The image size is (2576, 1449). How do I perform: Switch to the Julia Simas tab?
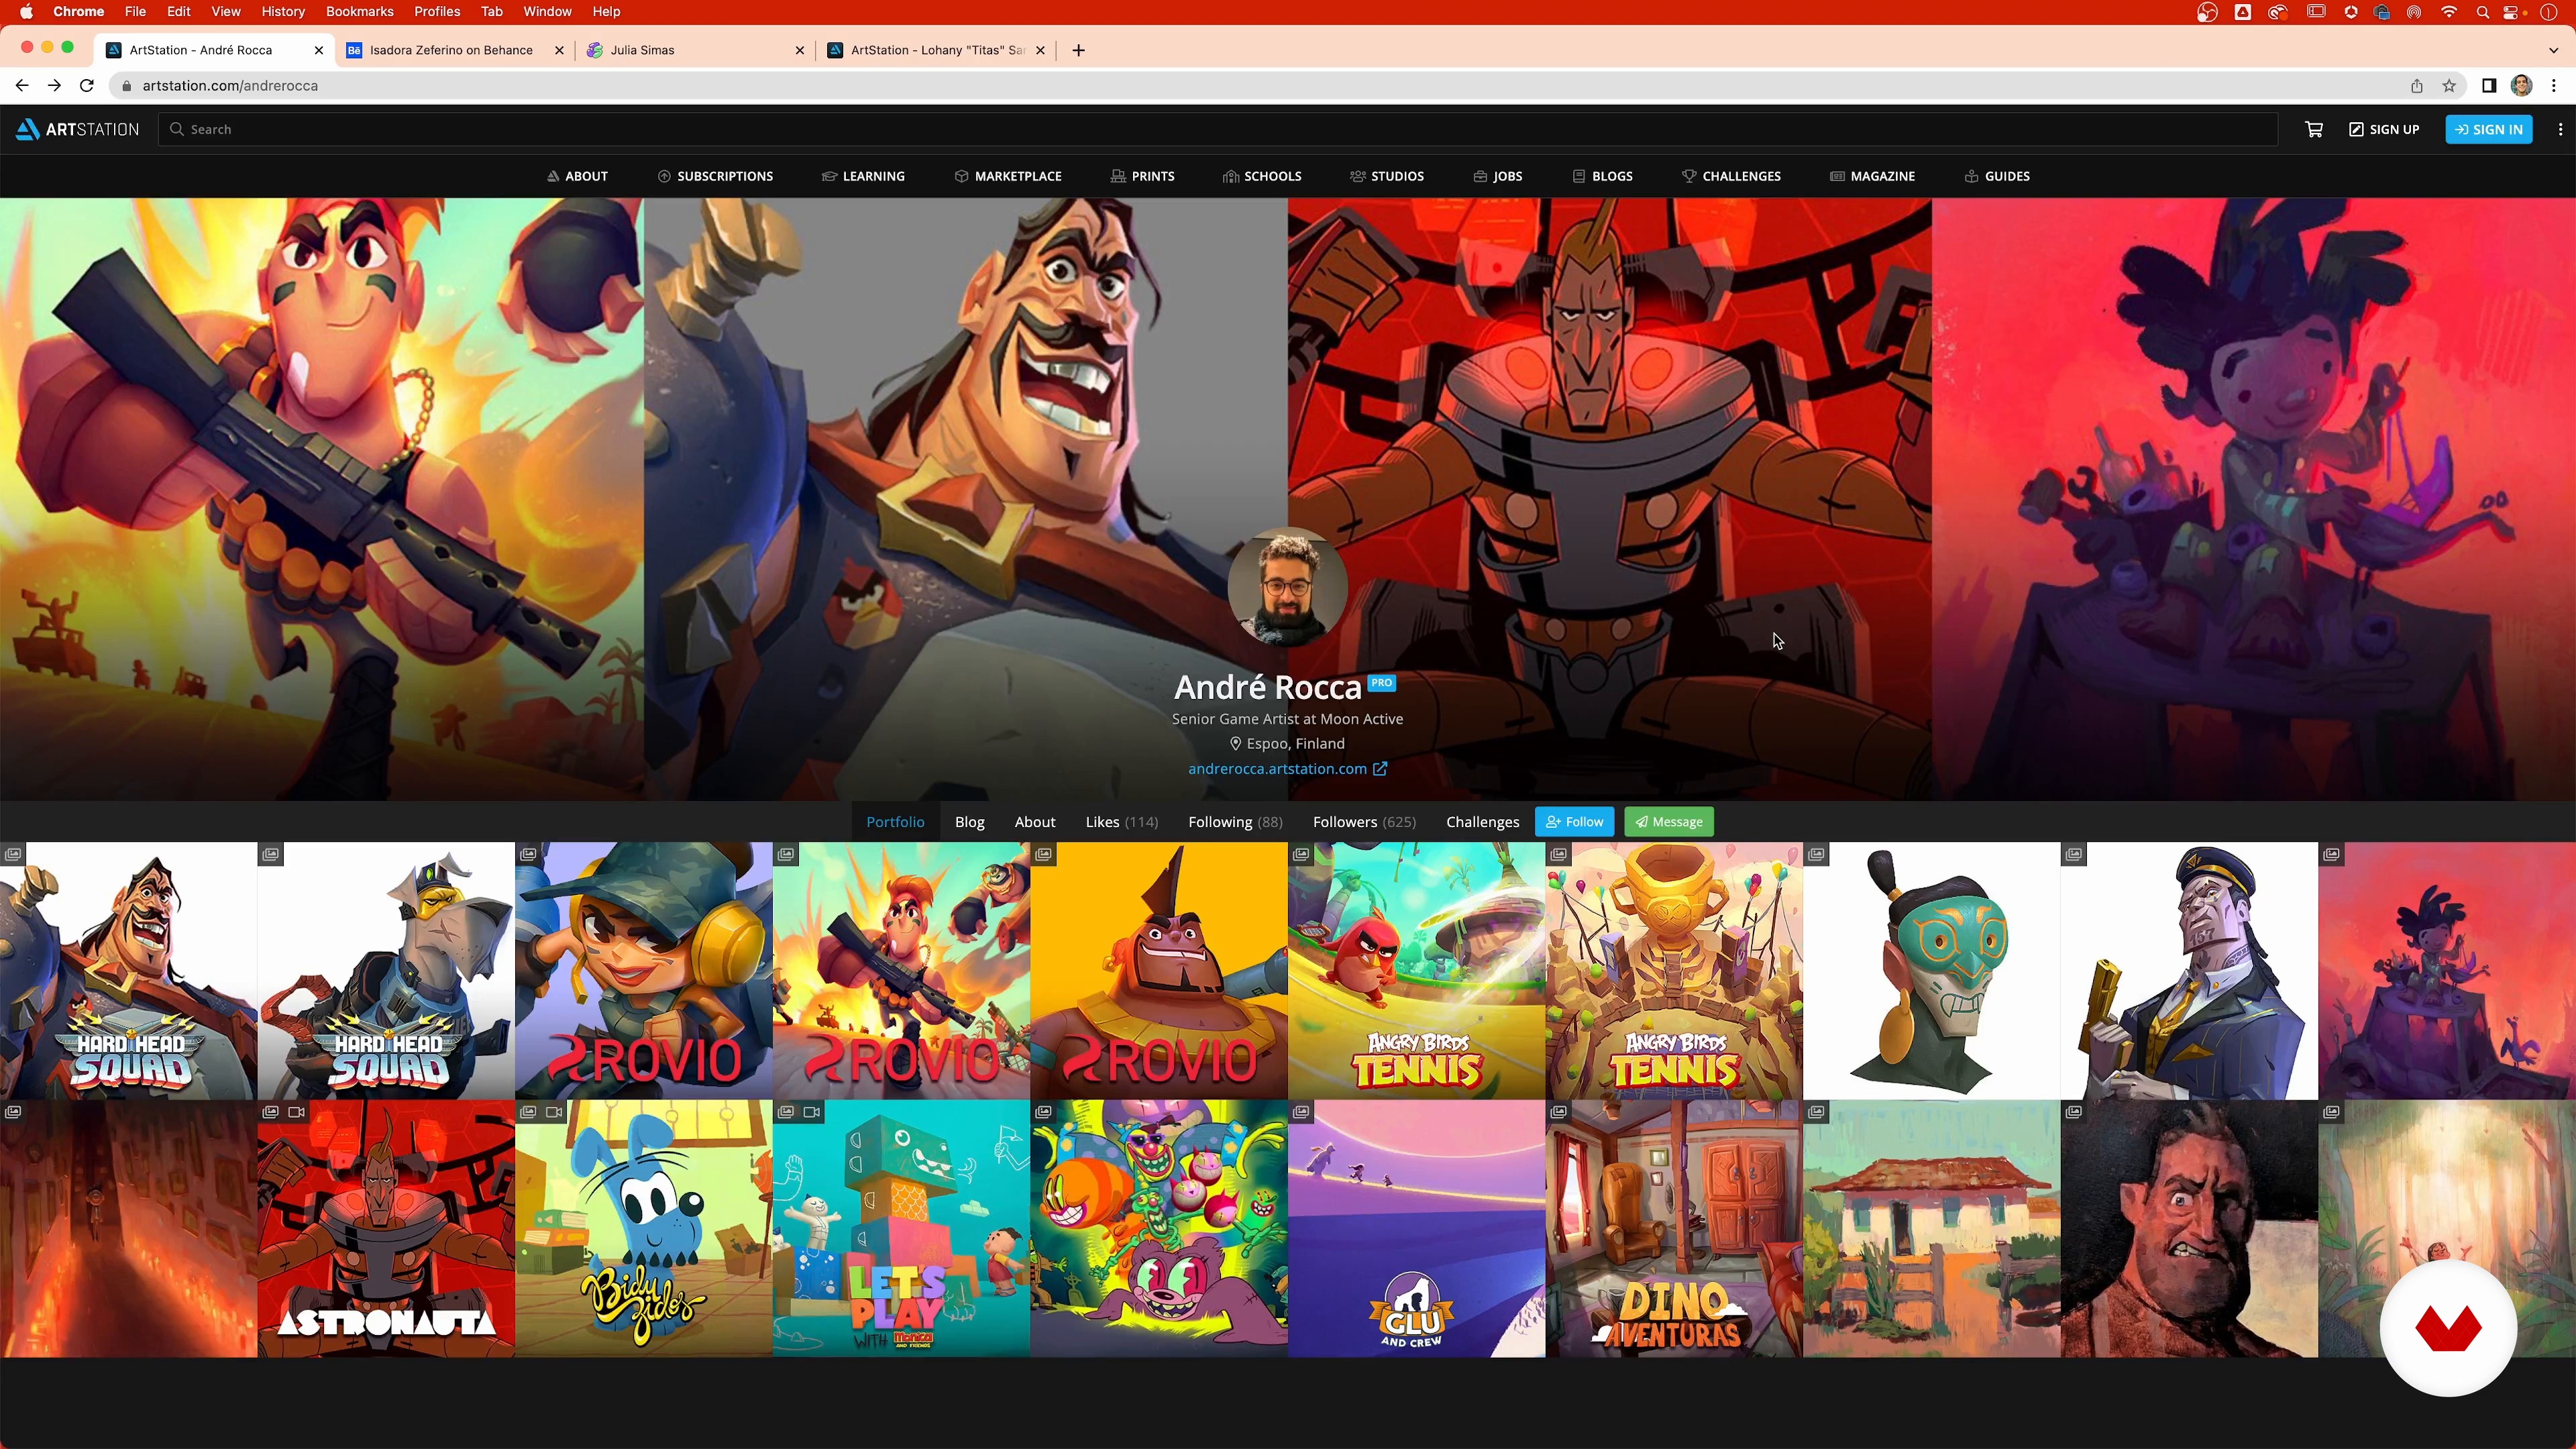pos(694,50)
